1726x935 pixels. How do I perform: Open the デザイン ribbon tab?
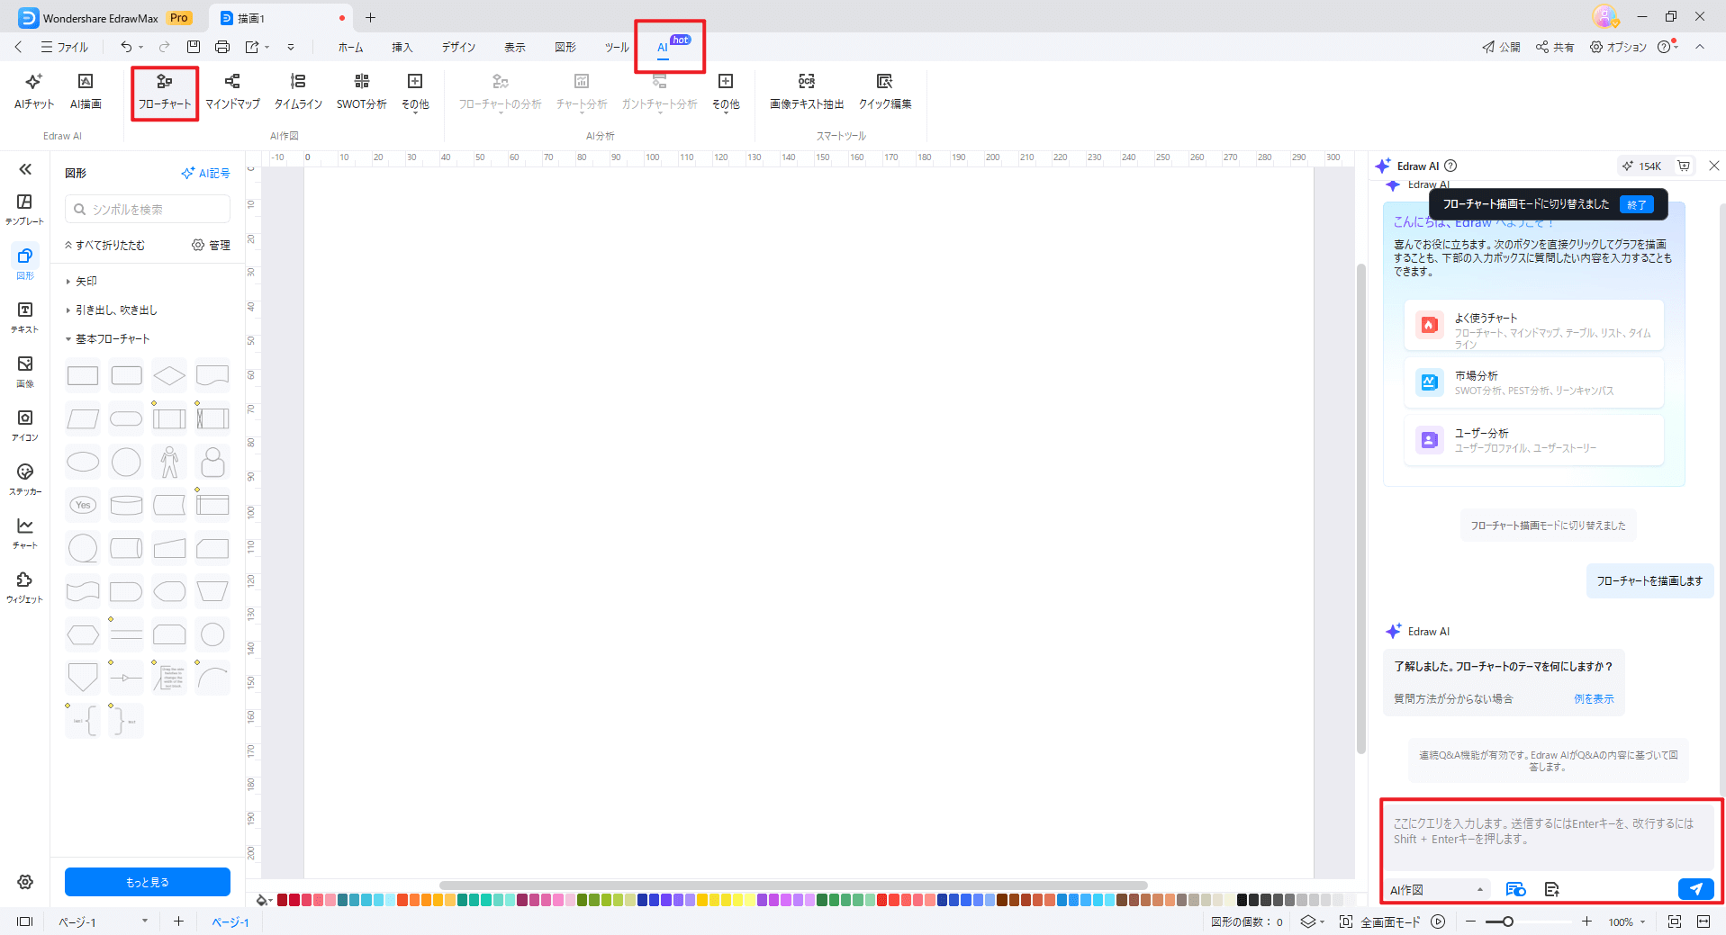click(458, 47)
